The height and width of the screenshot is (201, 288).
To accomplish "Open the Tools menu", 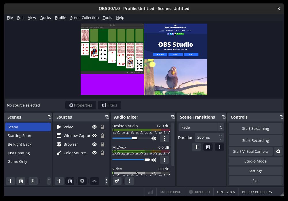I will pos(107,18).
